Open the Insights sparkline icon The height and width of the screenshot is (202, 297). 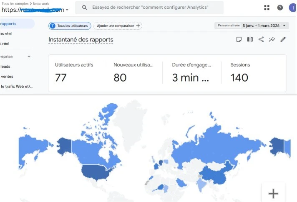(x=272, y=39)
